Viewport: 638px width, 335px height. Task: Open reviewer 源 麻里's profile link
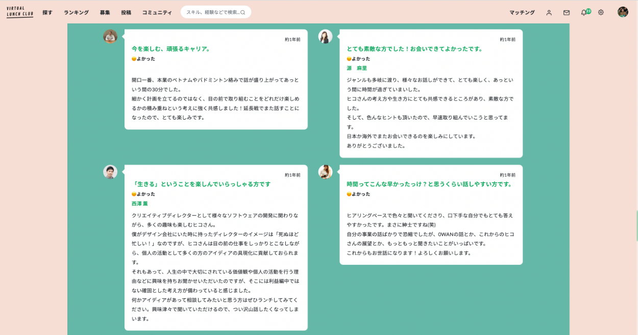pyautogui.click(x=357, y=68)
